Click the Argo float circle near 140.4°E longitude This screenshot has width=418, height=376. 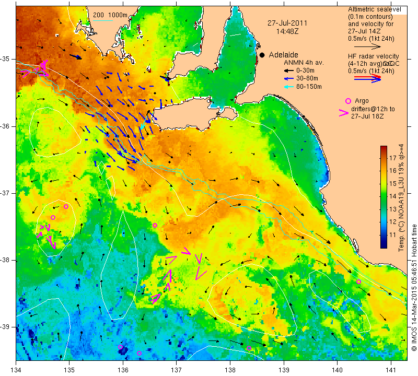[x=358, y=281]
